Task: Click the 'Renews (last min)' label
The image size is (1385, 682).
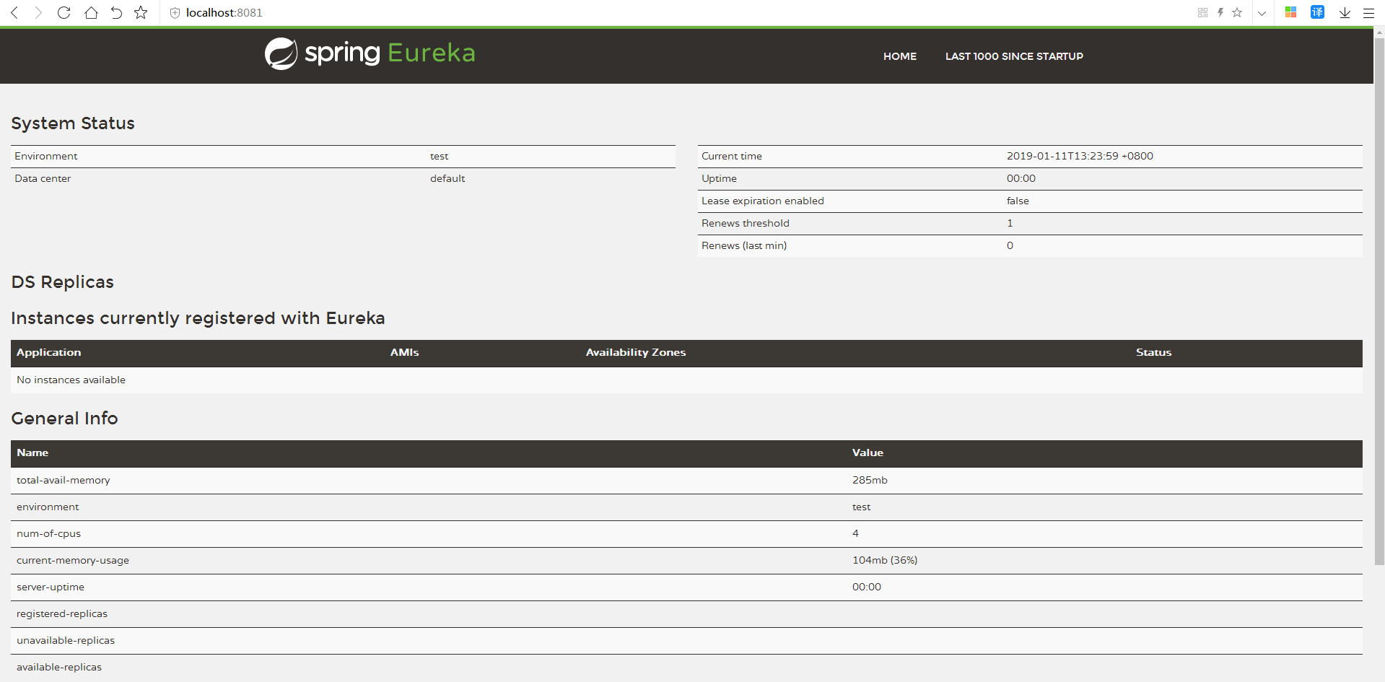Action: coord(744,245)
